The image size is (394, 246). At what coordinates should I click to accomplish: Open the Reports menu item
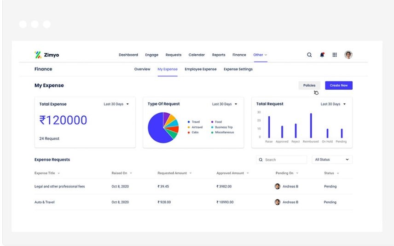[x=219, y=55]
